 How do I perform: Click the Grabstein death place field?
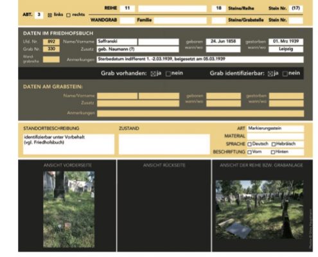[x=287, y=103]
